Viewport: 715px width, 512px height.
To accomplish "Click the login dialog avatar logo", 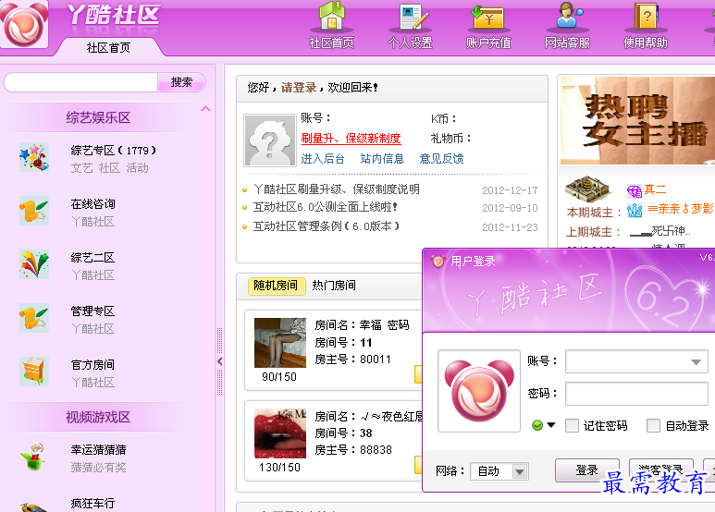I will coord(479,391).
